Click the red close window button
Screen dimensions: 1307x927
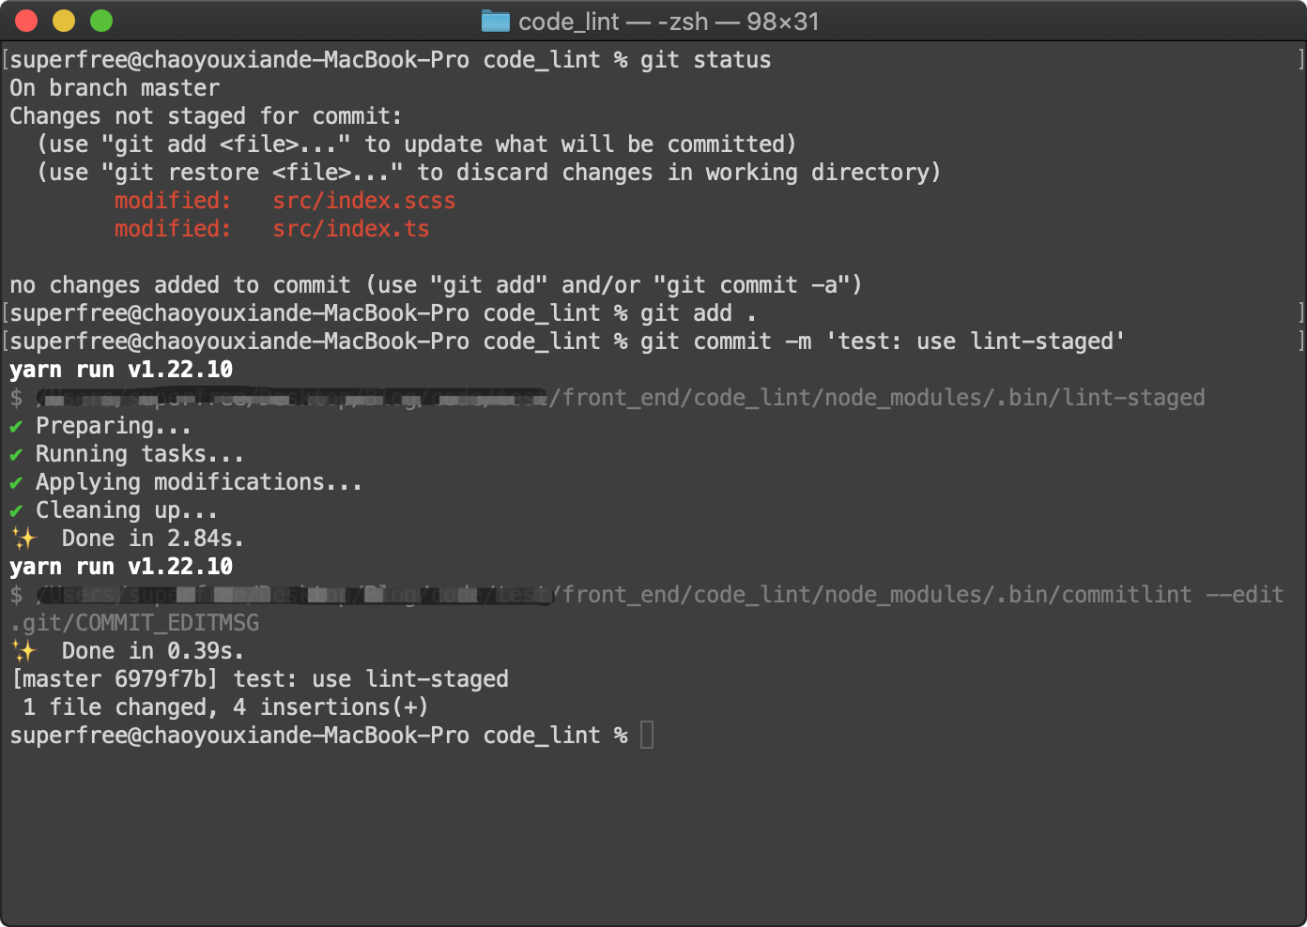point(26,21)
